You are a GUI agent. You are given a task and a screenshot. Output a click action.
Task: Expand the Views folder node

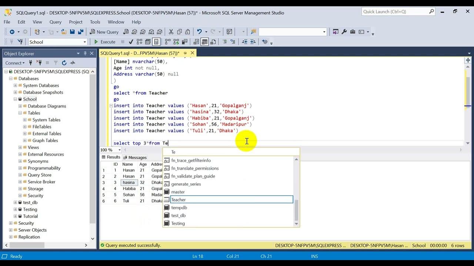[20, 147]
